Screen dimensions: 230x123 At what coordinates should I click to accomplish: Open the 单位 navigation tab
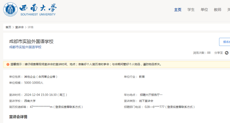coord(204,10)
